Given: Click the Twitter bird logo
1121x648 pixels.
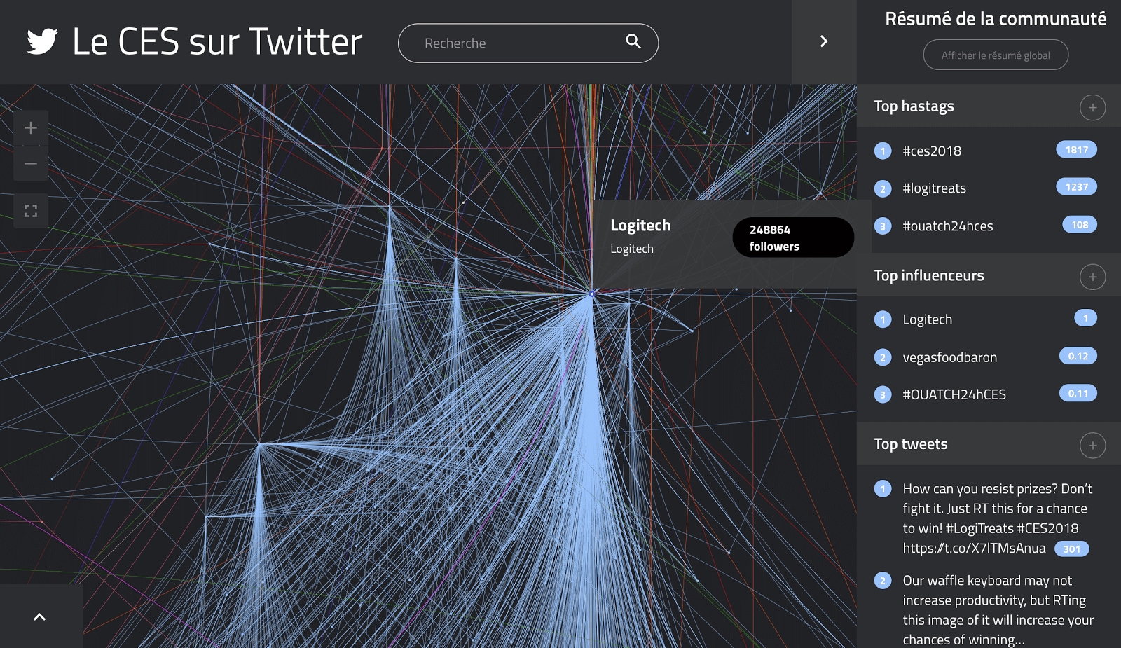Looking at the screenshot, I should (x=42, y=41).
